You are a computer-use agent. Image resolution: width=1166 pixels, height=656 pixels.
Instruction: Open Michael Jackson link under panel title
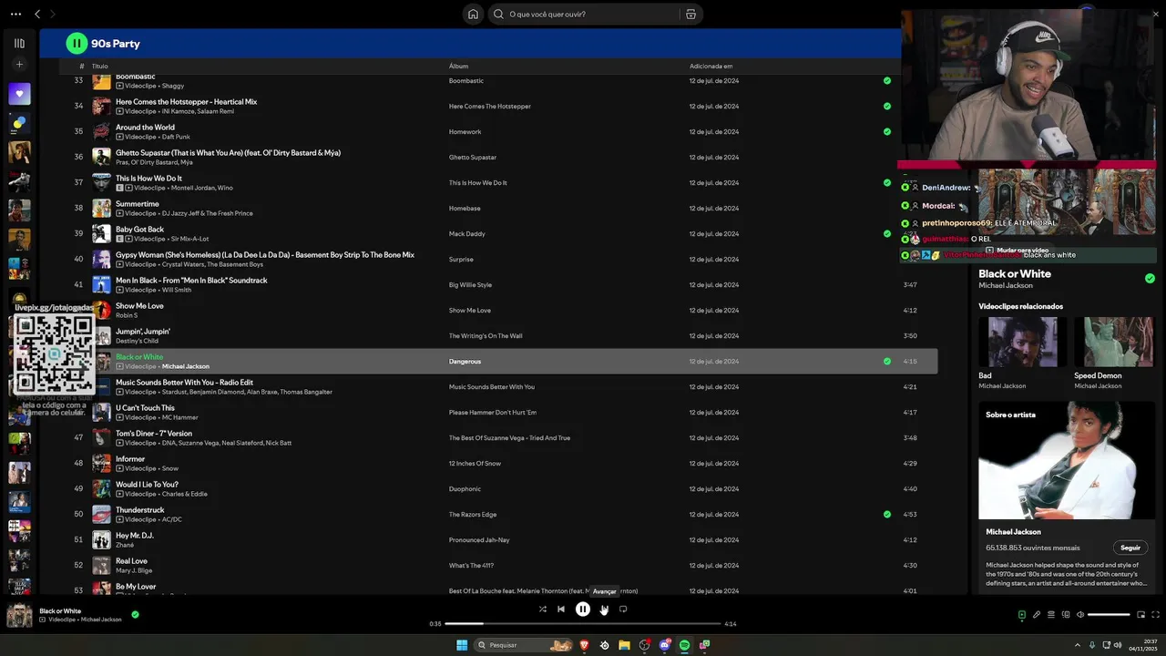(x=1006, y=285)
